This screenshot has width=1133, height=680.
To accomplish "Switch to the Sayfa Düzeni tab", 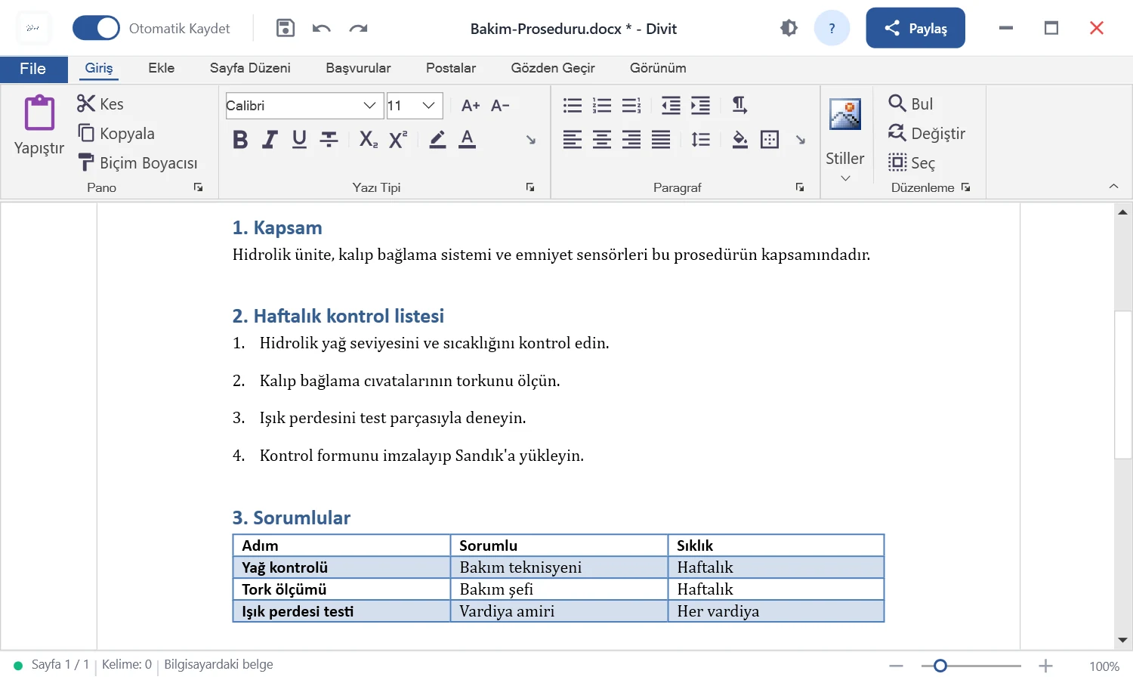I will click(250, 68).
